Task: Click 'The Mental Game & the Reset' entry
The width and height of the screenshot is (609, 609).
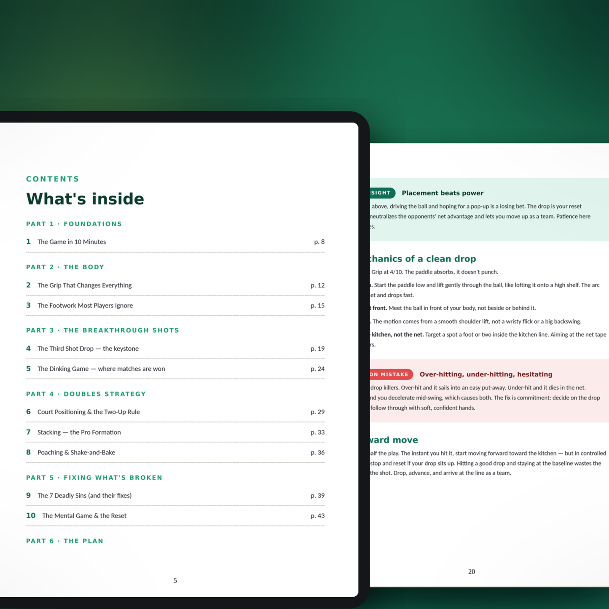Action: [175, 516]
